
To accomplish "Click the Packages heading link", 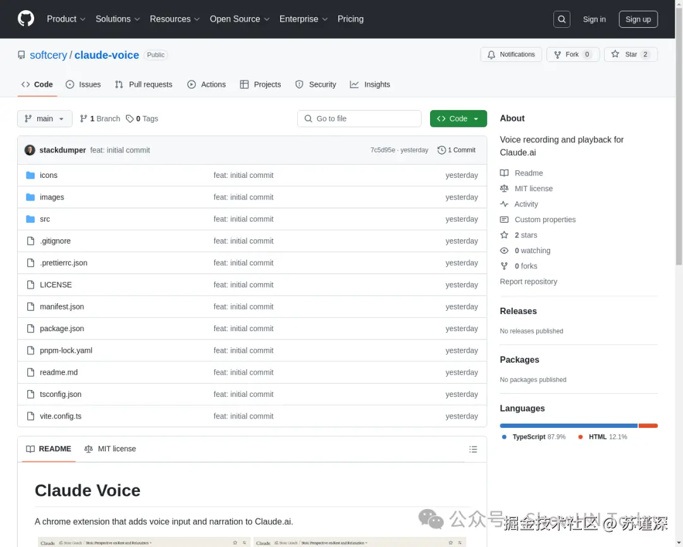I will click(x=520, y=360).
